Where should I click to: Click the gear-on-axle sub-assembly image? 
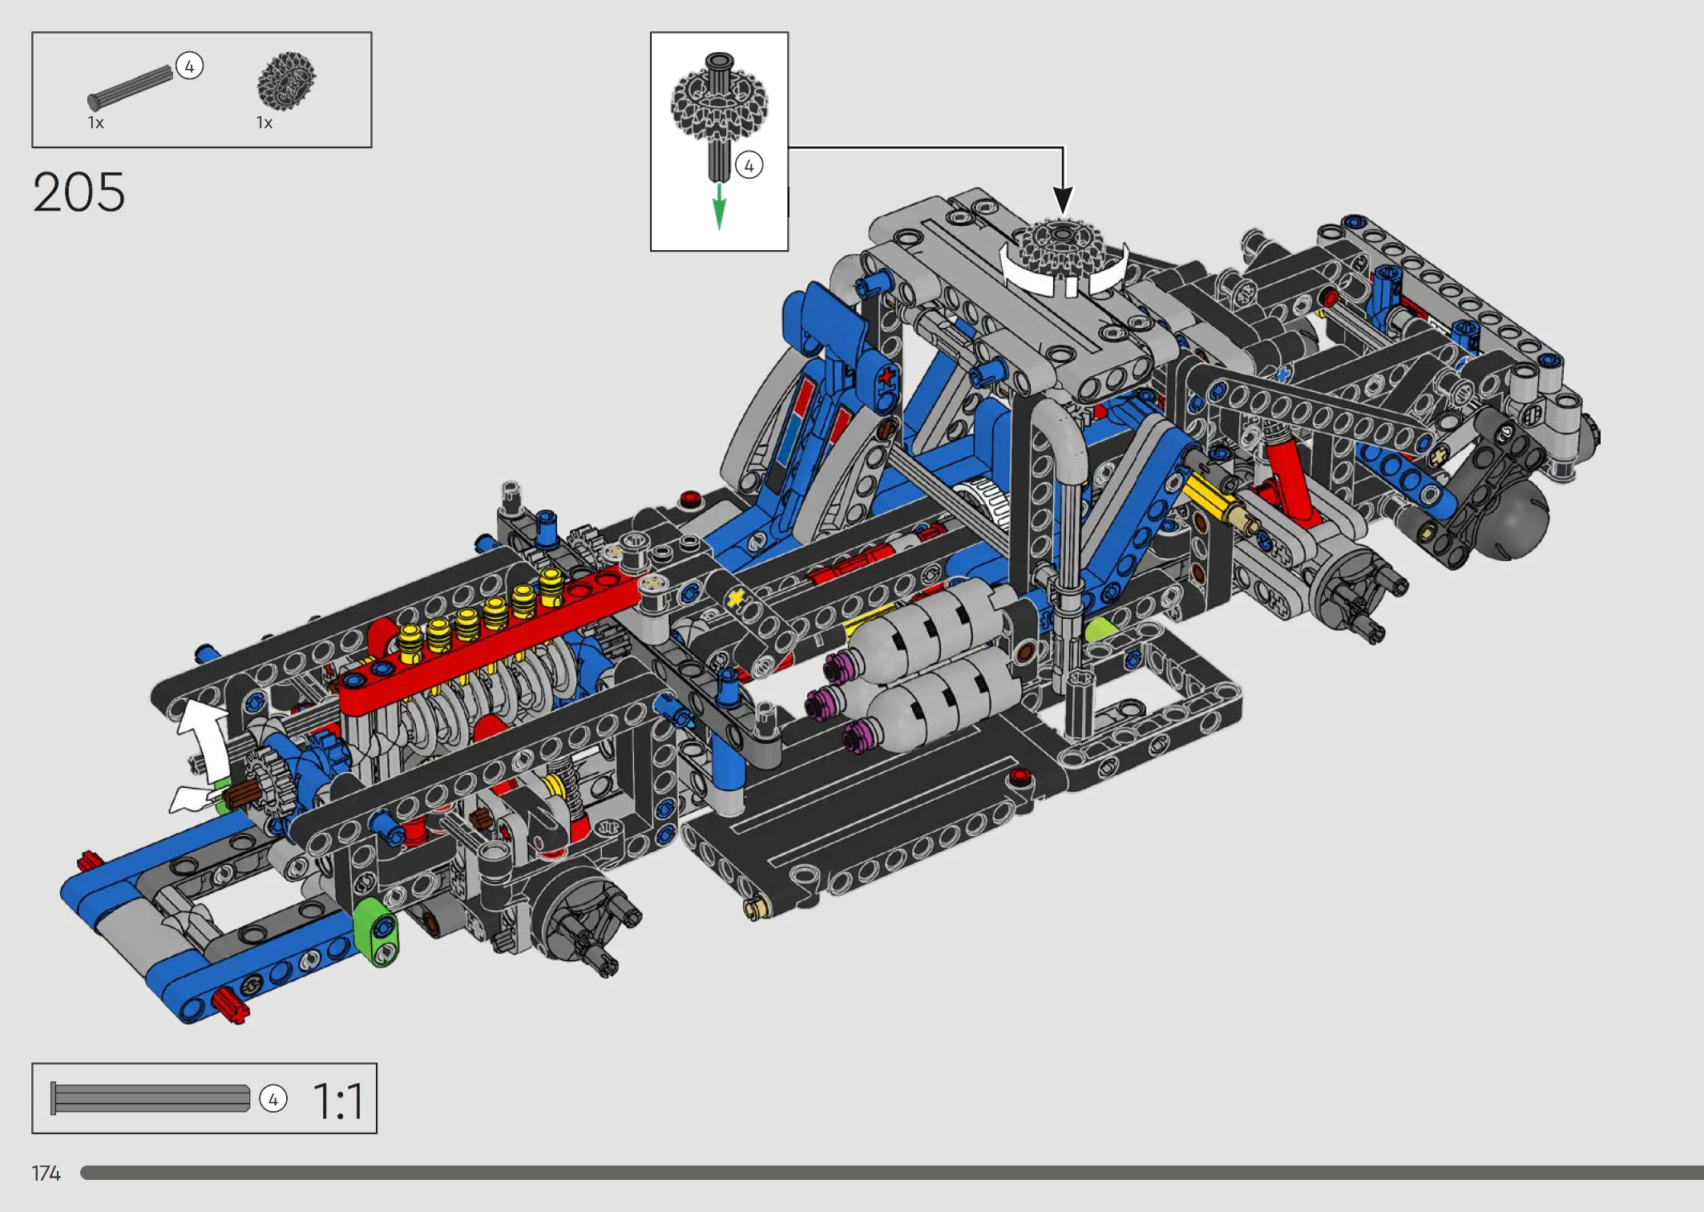pyautogui.click(x=719, y=116)
